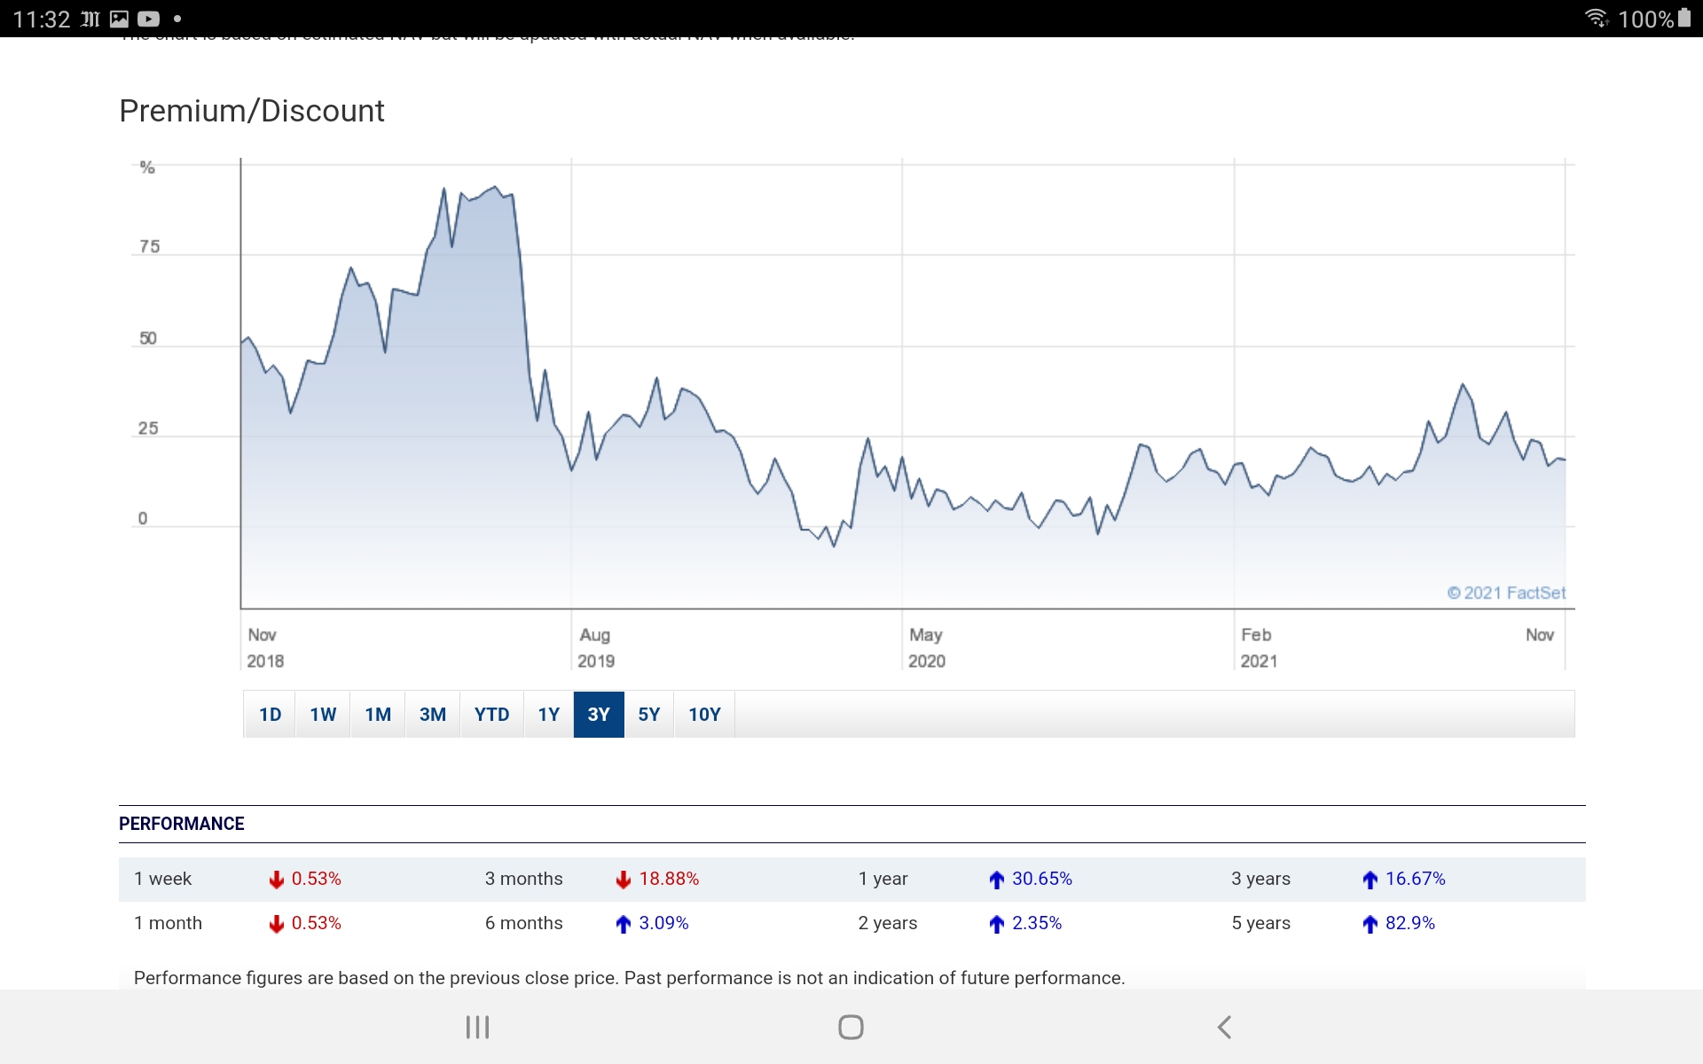Image resolution: width=1703 pixels, height=1064 pixels.
Task: Display the 10Y chart range
Action: tap(704, 715)
